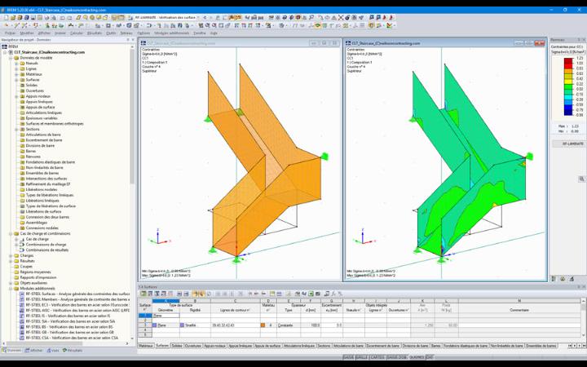Viewport: 587px width, 367px height.
Task: Click the pin icon of the project navigator
Action: (x=127, y=40)
